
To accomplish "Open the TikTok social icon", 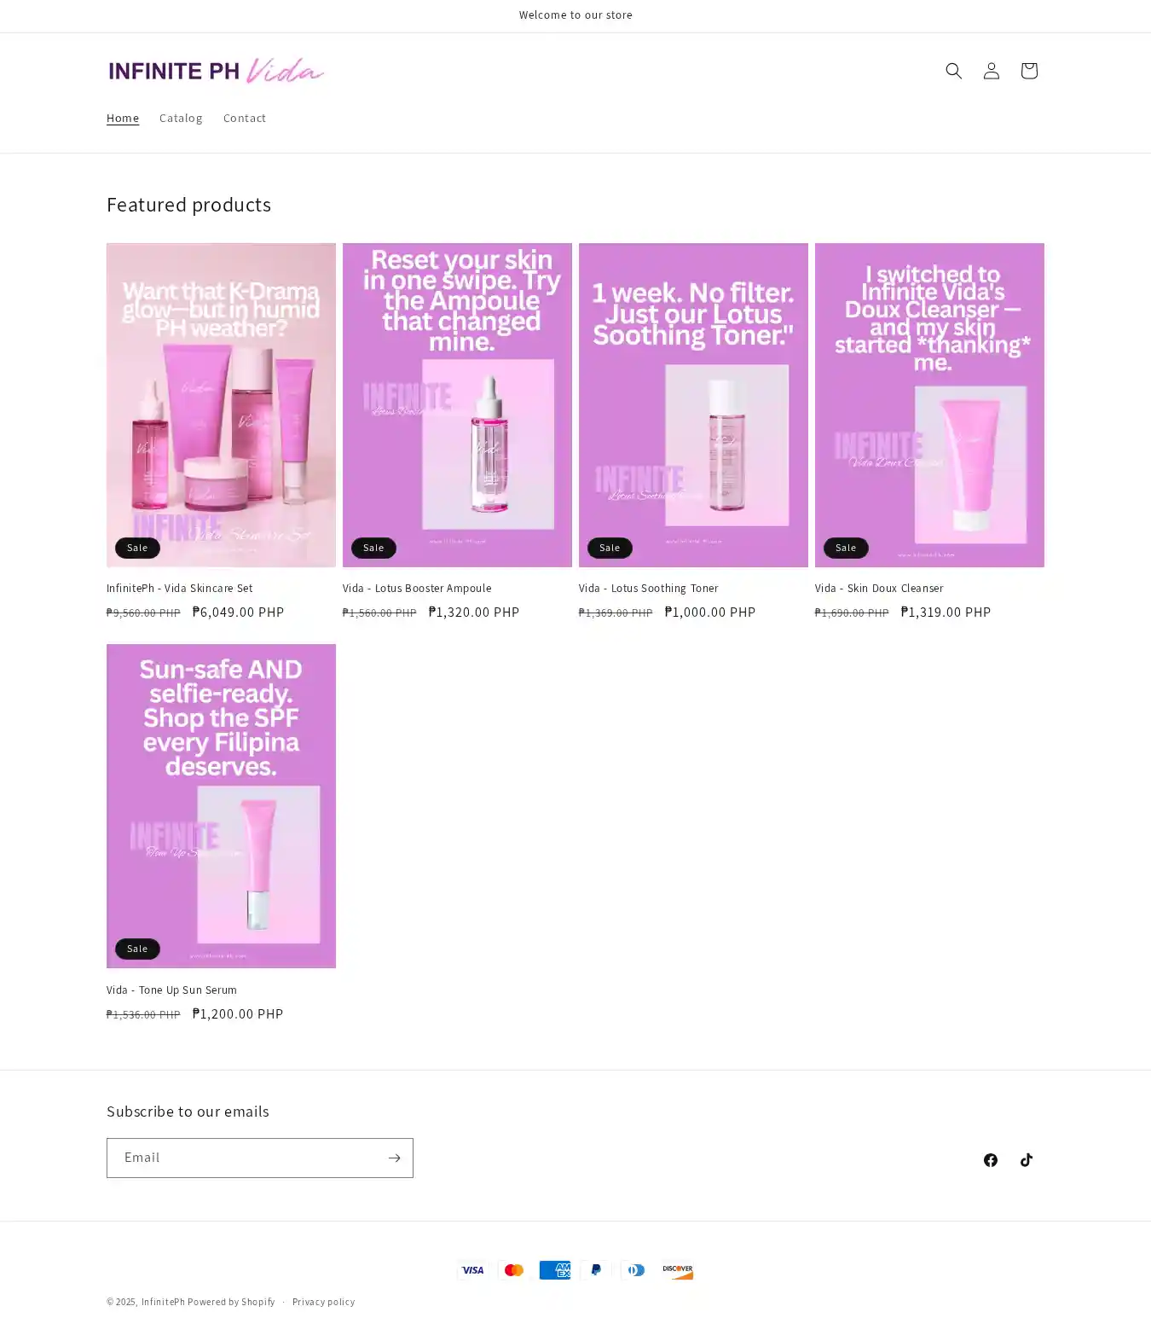I will click(1026, 1159).
